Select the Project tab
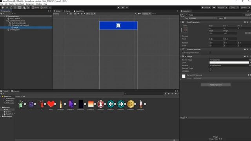251x141 pixels. pyautogui.click(x=4, y=91)
